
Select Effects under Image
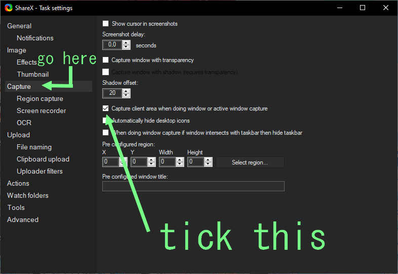27,62
